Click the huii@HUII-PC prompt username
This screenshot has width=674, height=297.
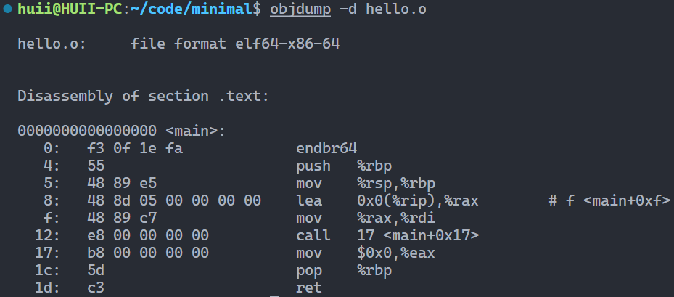[70, 9]
